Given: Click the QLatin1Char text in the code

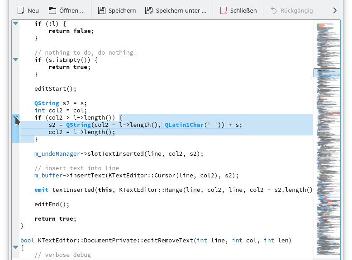Looking at the screenshot, I should click(x=184, y=125).
